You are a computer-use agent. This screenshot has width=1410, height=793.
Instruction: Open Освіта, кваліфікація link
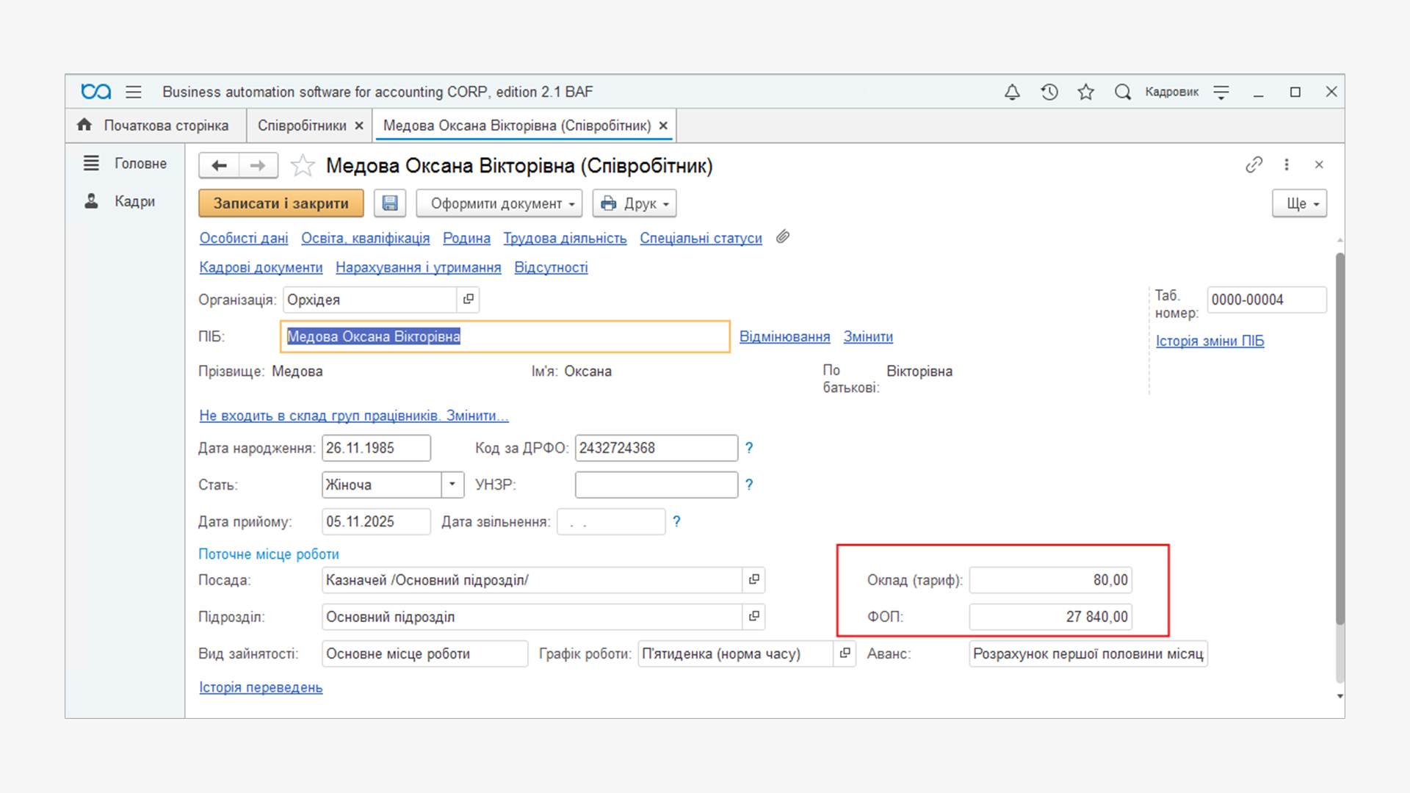coord(366,238)
